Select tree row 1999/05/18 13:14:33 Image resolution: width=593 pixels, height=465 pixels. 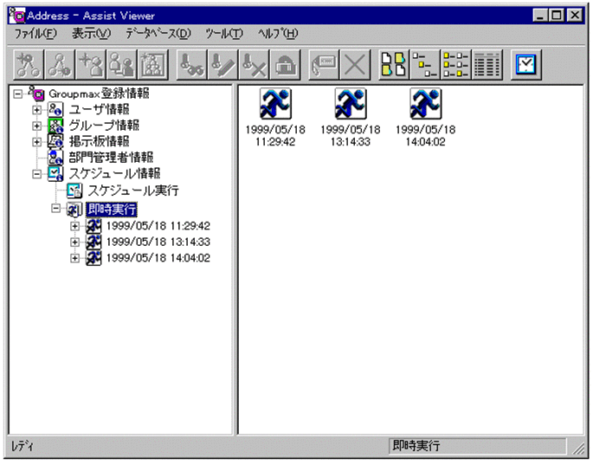click(x=158, y=242)
